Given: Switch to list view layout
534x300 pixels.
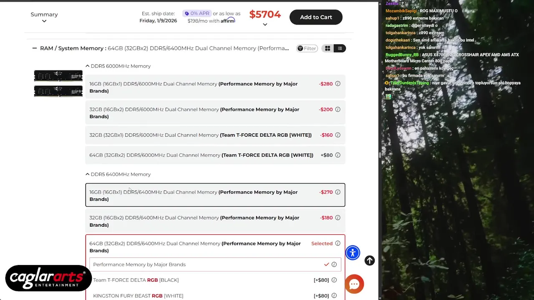Looking at the screenshot, I should pos(340,48).
